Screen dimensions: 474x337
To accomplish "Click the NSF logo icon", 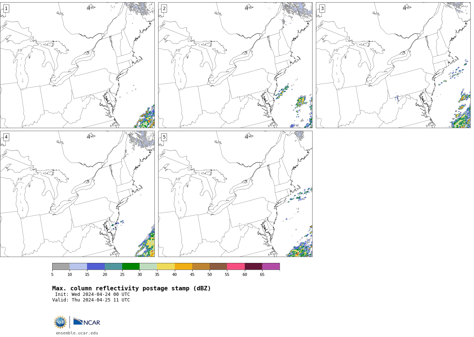I will click(x=60, y=322).
